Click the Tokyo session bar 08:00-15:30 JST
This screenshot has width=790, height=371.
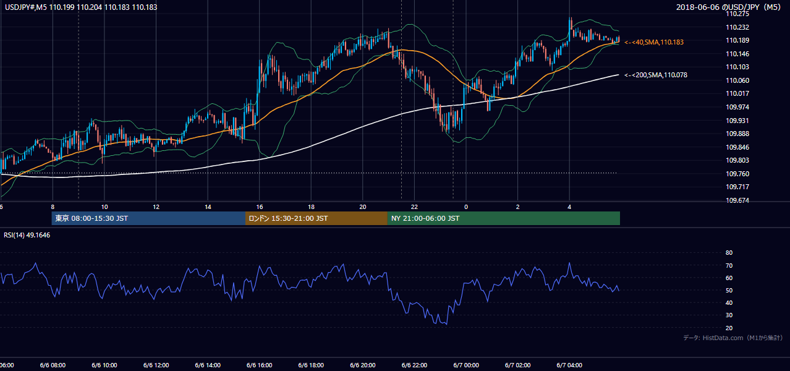[148, 218]
